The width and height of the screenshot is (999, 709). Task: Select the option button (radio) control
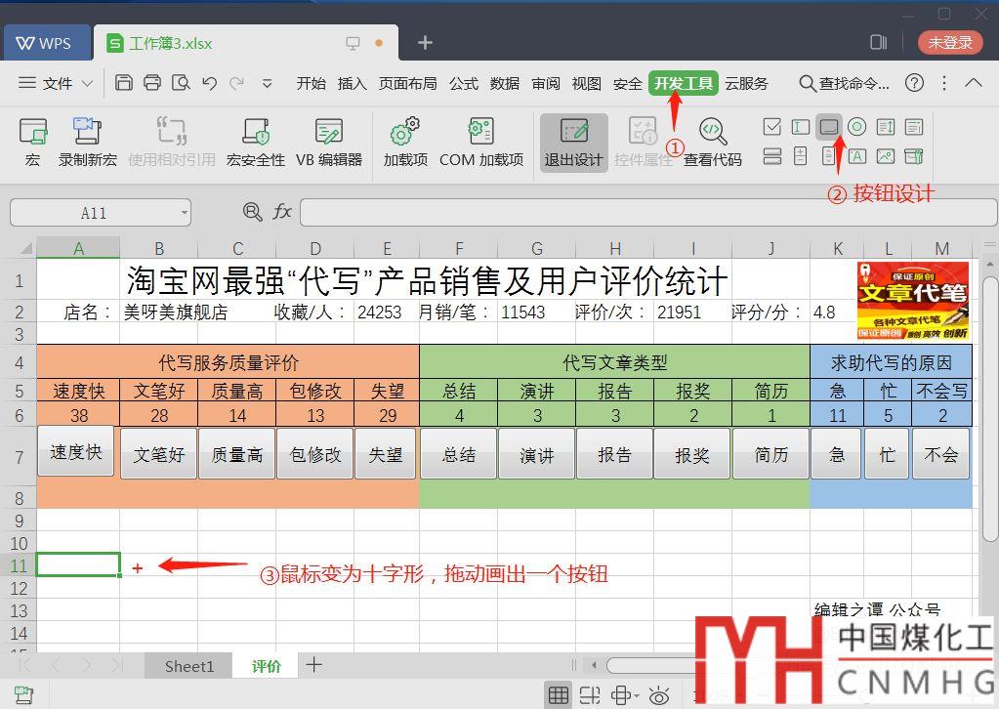[x=857, y=127]
